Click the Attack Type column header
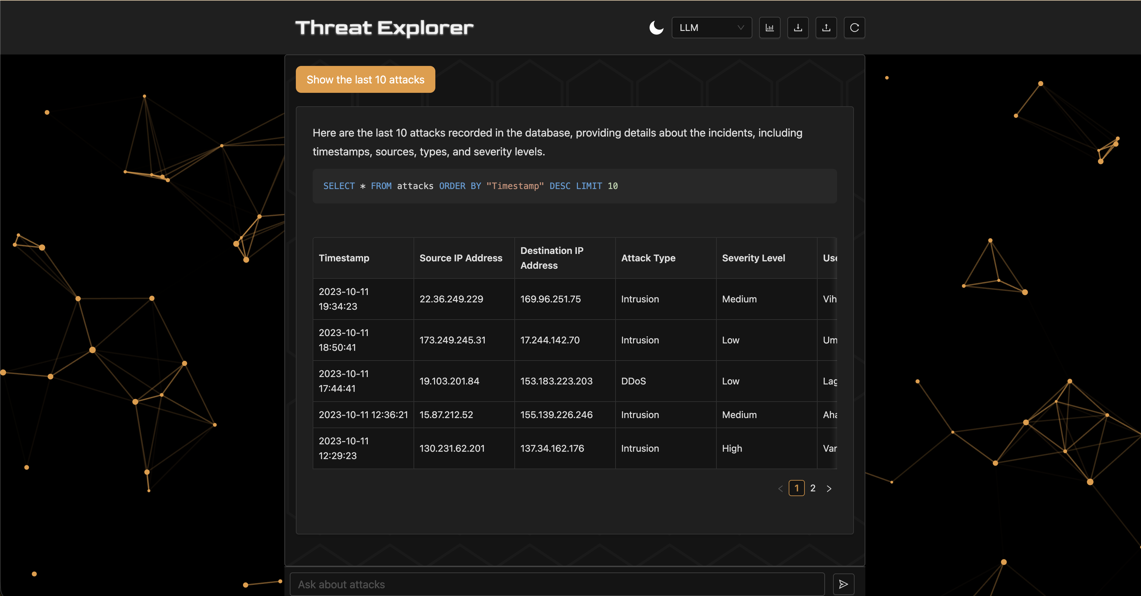 click(x=648, y=258)
